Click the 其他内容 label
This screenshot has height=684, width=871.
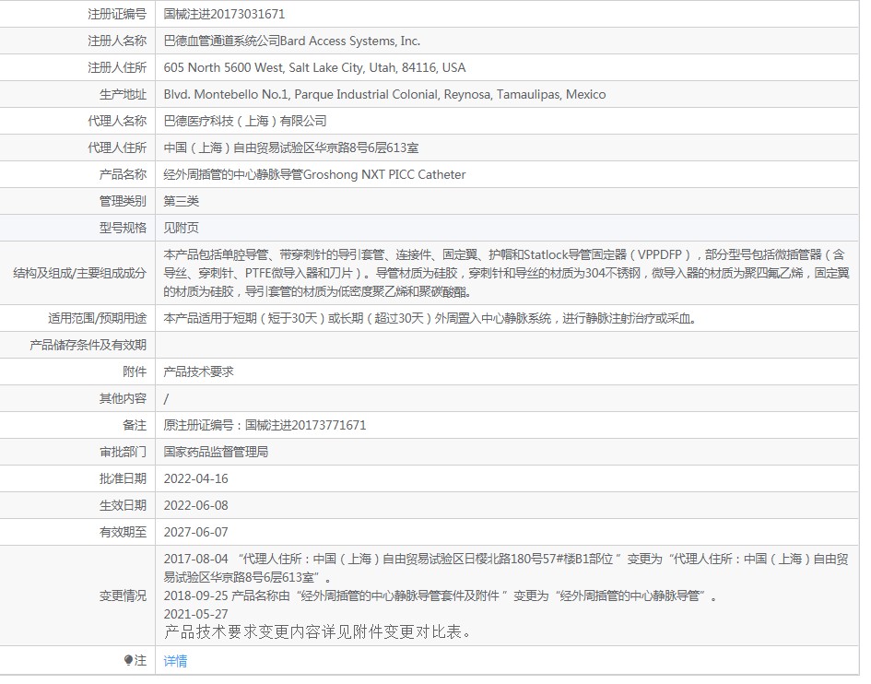[x=123, y=398]
